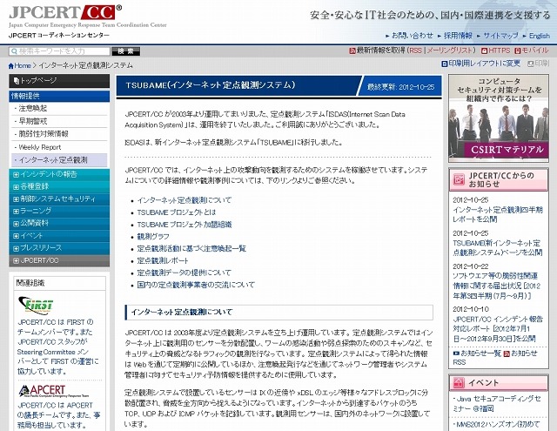
Task: Open 国内の定点観測事業者の交流について link
Action: pyautogui.click(x=196, y=285)
